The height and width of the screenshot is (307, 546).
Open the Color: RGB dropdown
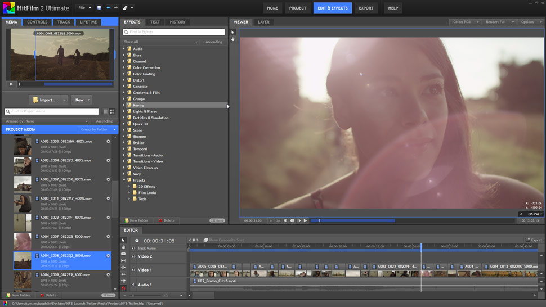(466, 22)
